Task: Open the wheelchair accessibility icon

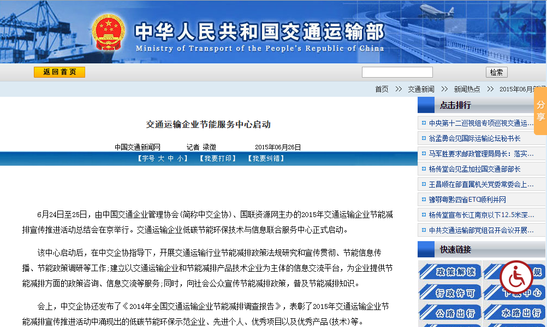Action: pos(516,277)
